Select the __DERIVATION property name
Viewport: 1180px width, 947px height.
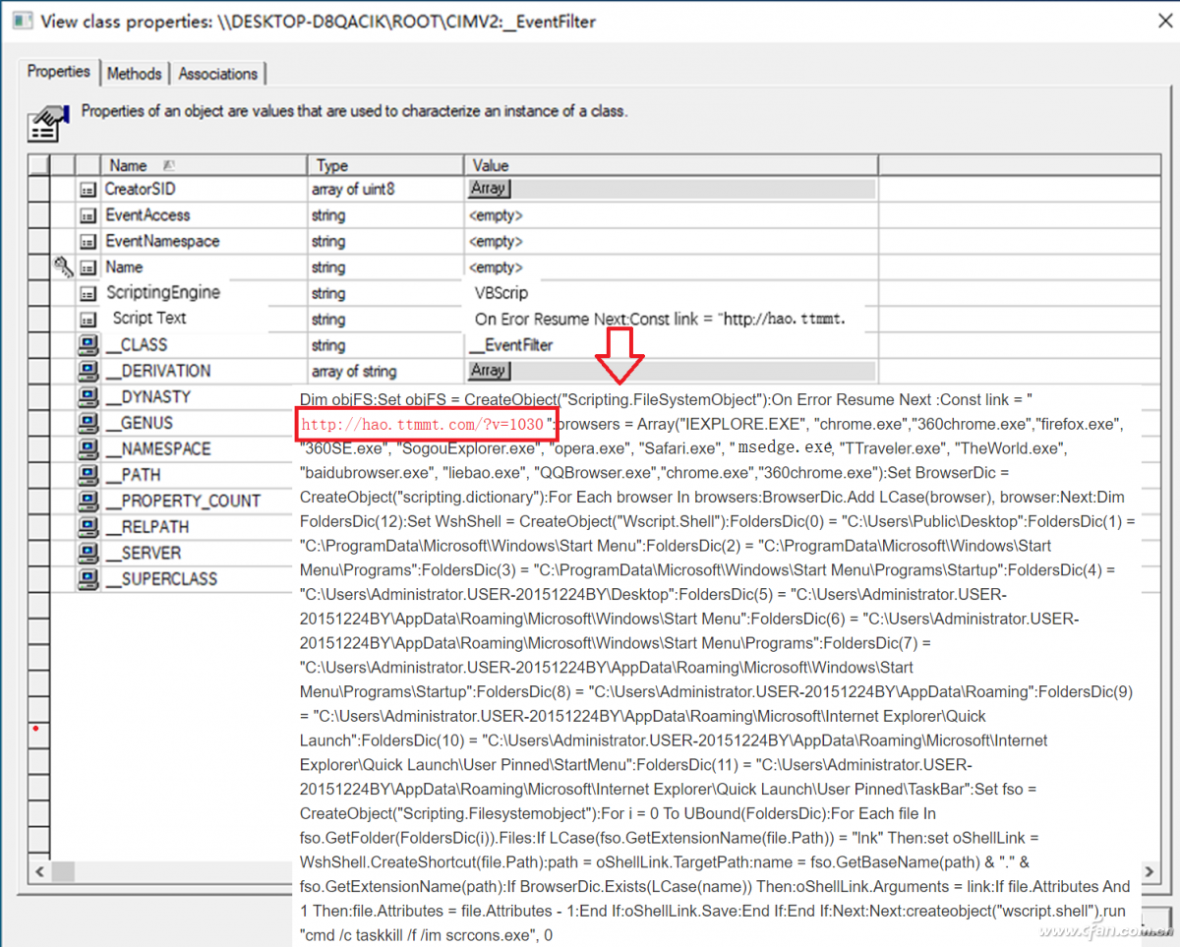pos(159,371)
